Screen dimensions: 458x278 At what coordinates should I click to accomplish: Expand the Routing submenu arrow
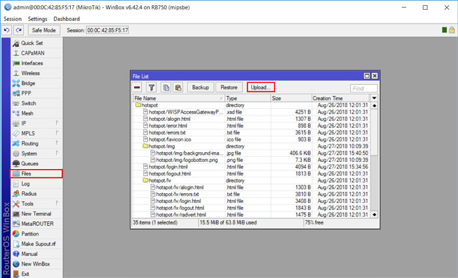(x=56, y=144)
